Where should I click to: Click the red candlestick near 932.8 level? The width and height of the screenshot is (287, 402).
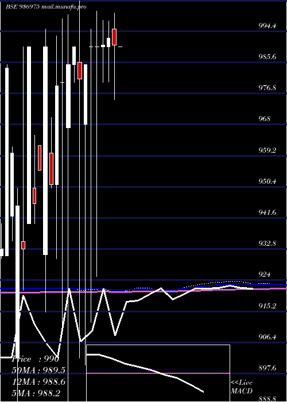point(24,245)
